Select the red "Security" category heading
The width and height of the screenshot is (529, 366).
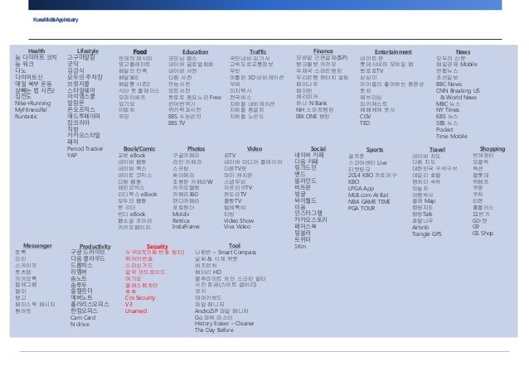coord(158,247)
